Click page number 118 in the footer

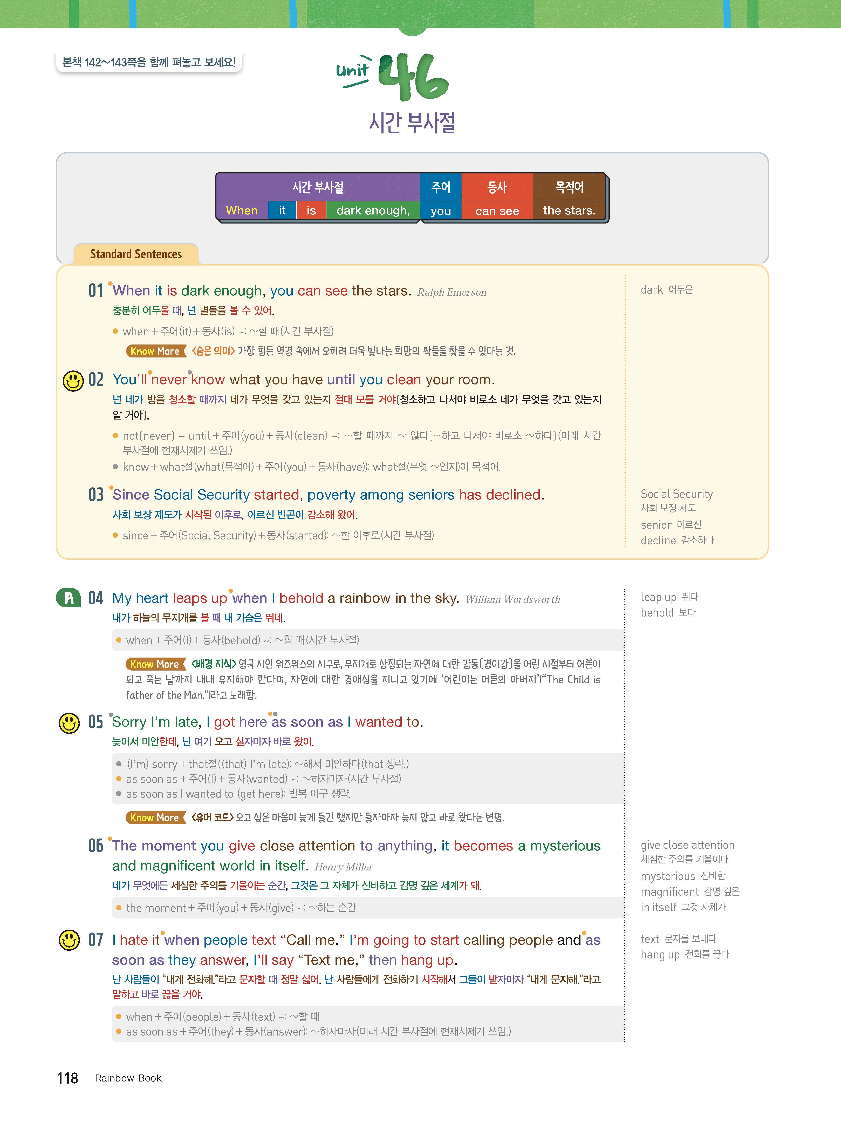tap(67, 1078)
